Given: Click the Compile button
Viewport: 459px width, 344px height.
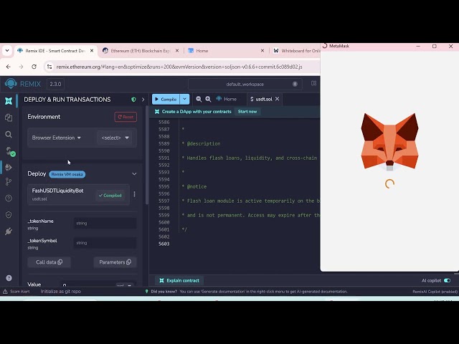Looking at the screenshot, I should pos(166,99).
